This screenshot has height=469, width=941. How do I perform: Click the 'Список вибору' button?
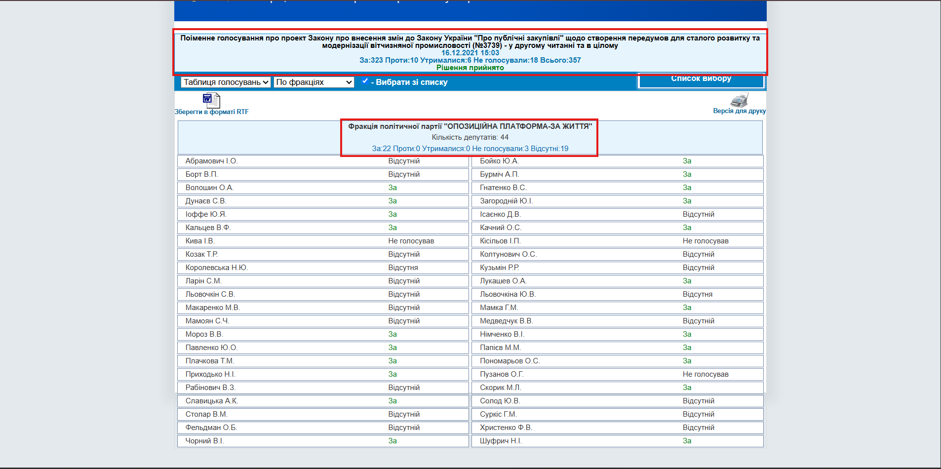[x=701, y=80]
